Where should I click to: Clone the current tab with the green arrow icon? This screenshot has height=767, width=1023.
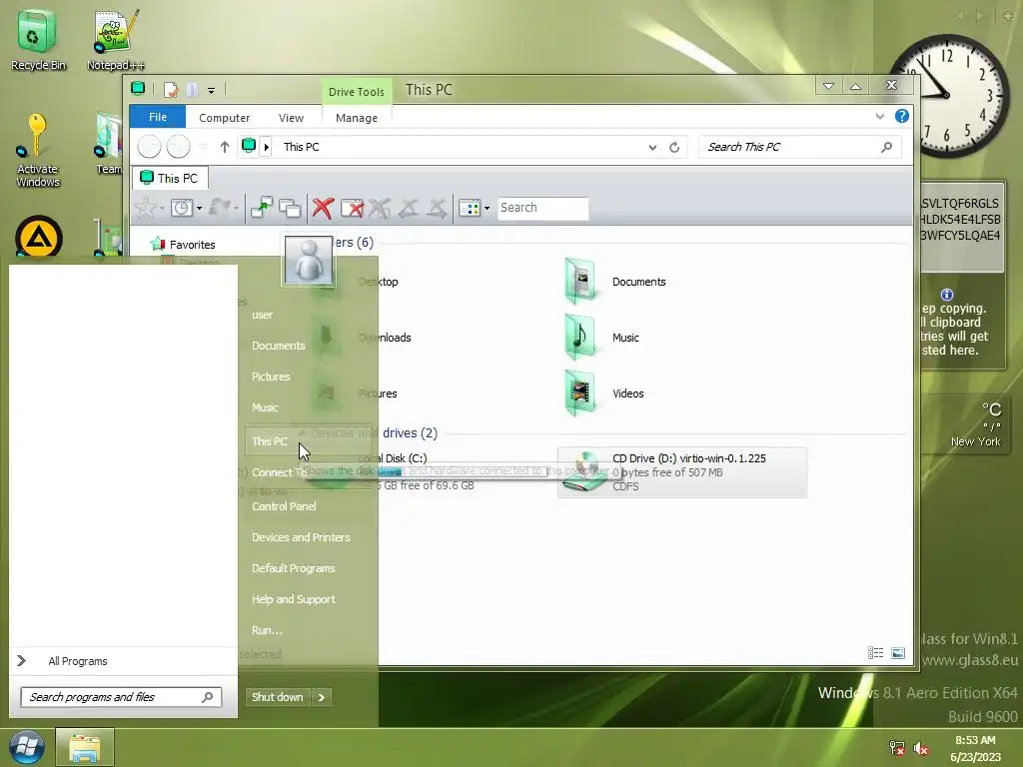pyautogui.click(x=262, y=208)
